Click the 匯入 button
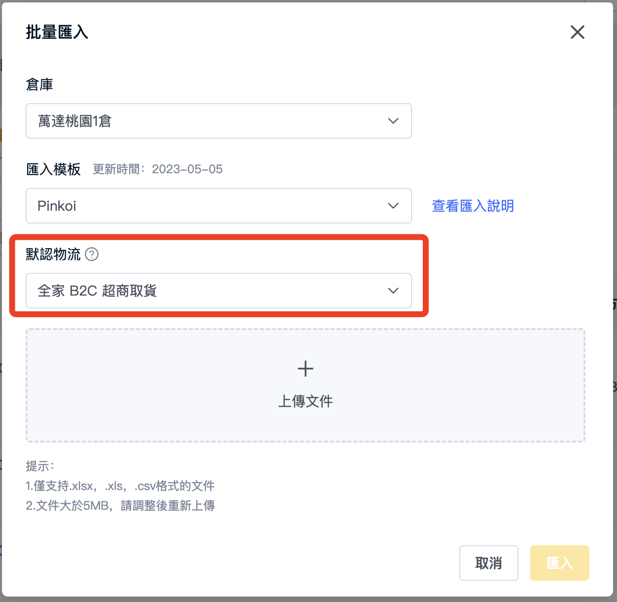This screenshot has height=602, width=617. click(x=560, y=563)
